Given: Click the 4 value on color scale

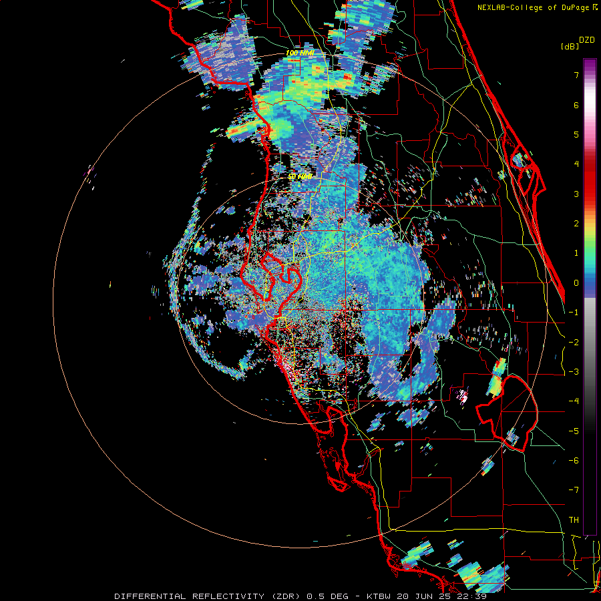Looking at the screenshot, I should coord(576,164).
